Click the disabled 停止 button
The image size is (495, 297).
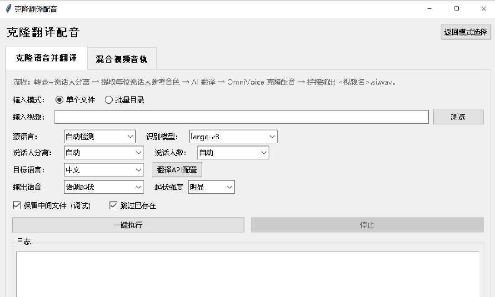[x=367, y=225]
